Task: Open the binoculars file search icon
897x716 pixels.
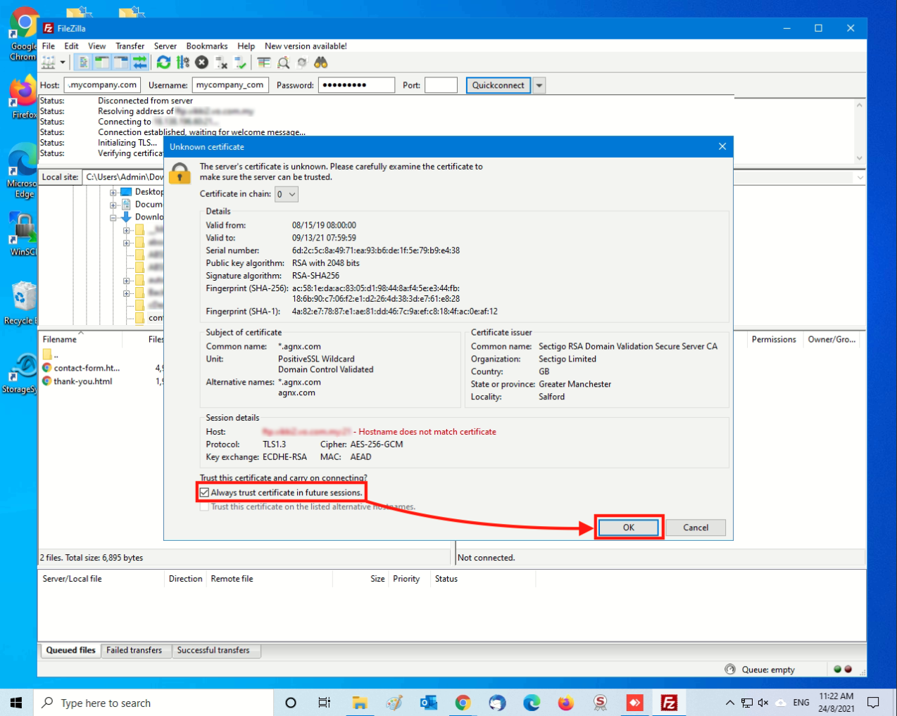Action: 321,63
